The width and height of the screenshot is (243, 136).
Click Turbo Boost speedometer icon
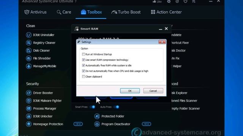click(114, 12)
